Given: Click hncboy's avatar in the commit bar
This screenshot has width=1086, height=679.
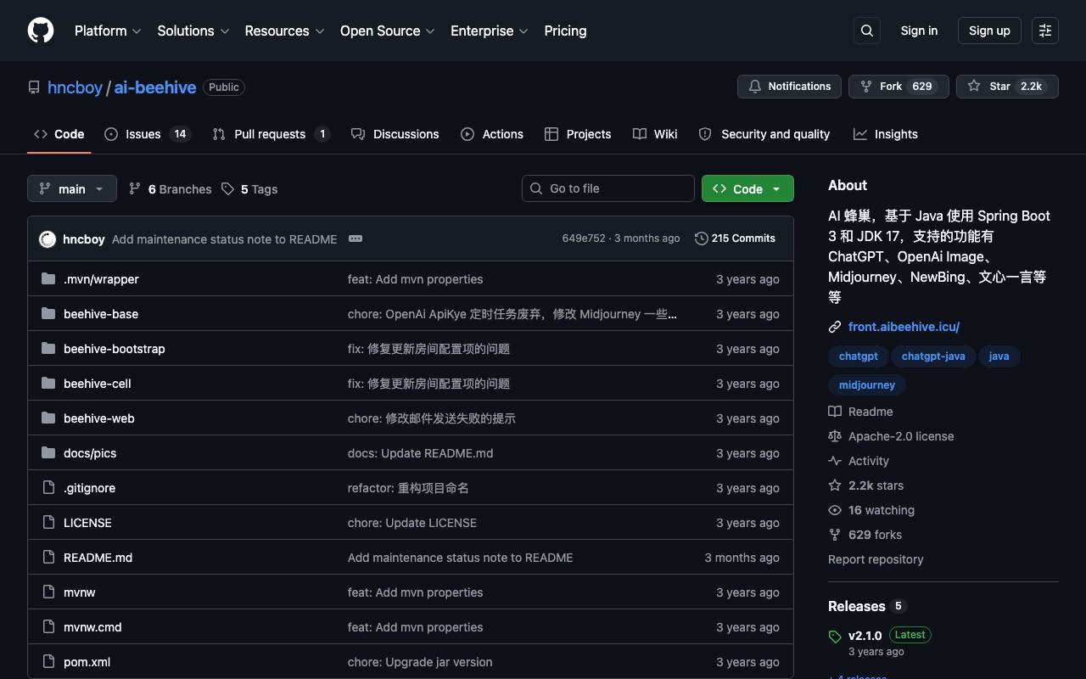Looking at the screenshot, I should (x=48, y=238).
